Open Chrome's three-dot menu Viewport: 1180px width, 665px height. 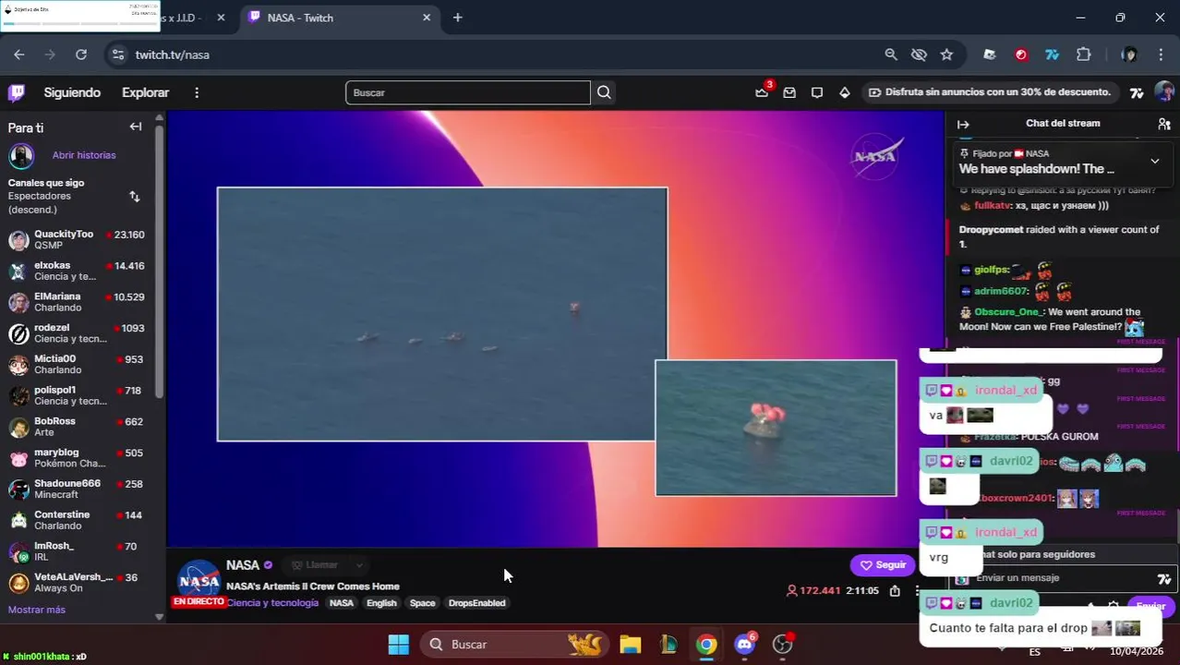1161,54
